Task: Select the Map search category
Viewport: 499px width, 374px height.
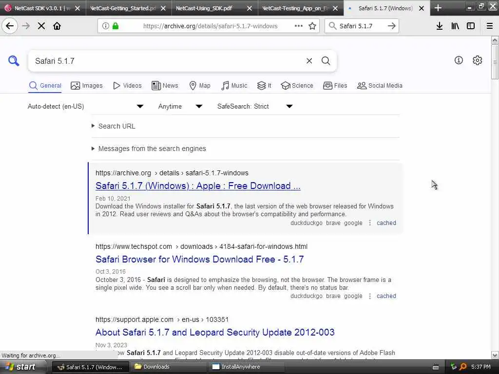Action: (200, 86)
